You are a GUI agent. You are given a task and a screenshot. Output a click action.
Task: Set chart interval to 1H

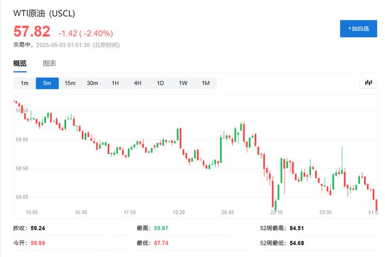click(x=115, y=83)
